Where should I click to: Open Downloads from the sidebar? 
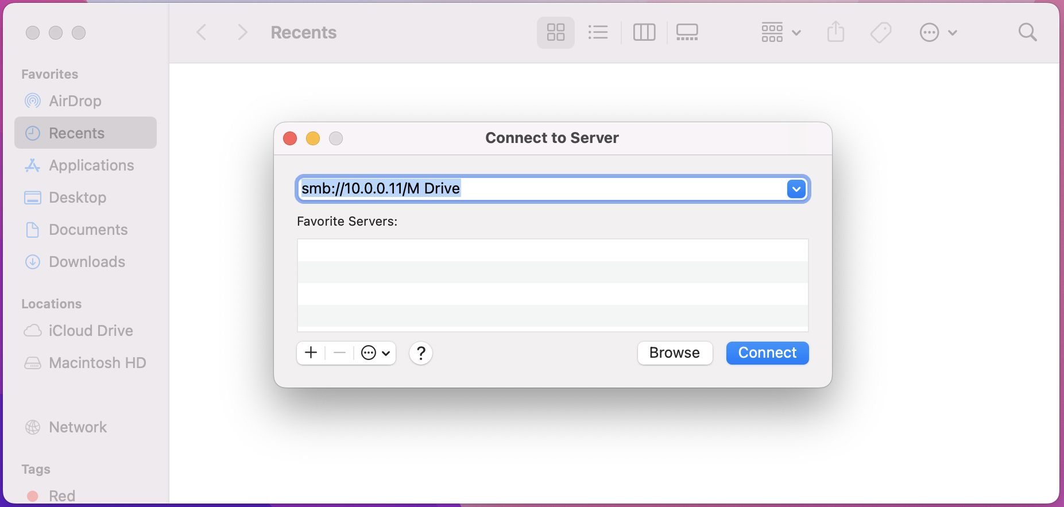[87, 262]
